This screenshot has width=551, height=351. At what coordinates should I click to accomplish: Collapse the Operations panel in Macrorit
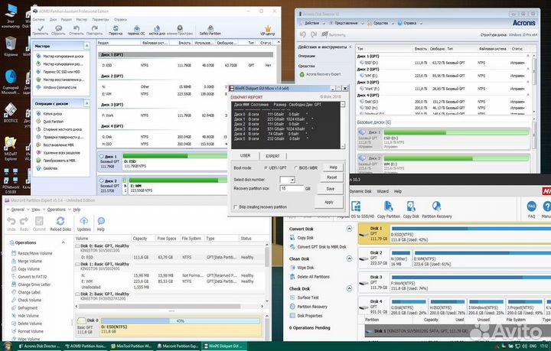[x=64, y=242]
